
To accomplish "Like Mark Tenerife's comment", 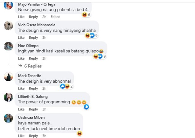I will coord(21,88).
